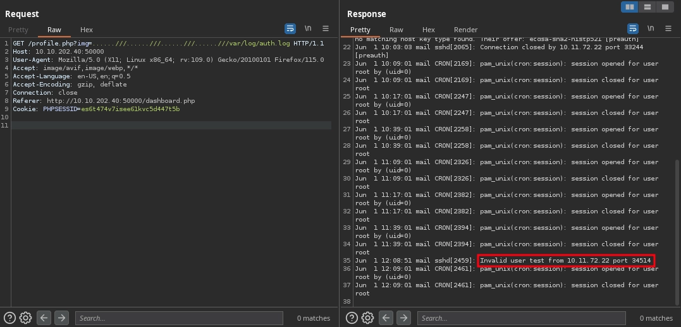
Task: Switch to top-bottom split layout
Action: [x=647, y=7]
